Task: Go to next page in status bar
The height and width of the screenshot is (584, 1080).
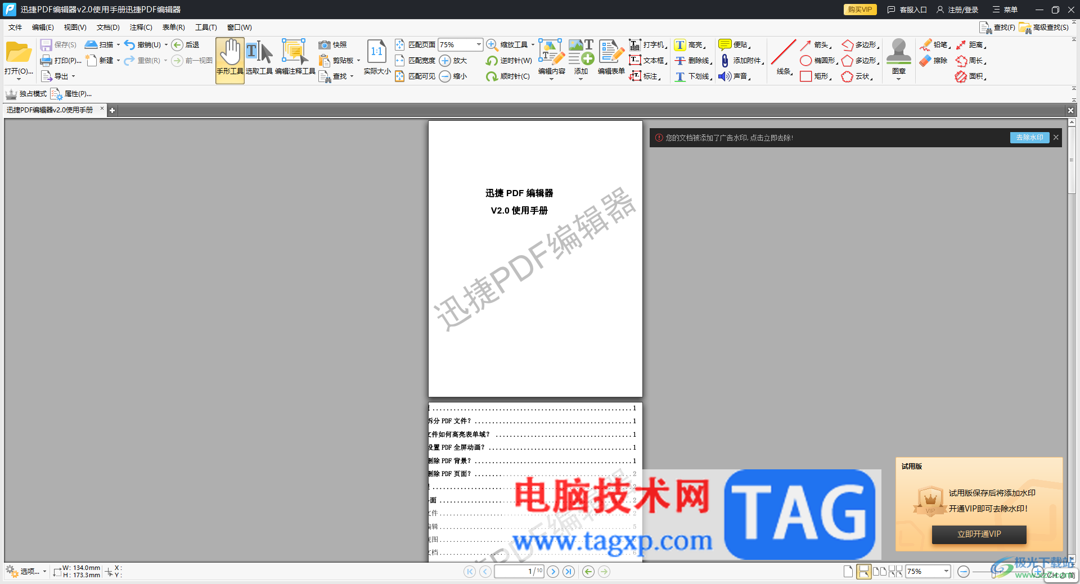Action: [x=553, y=572]
